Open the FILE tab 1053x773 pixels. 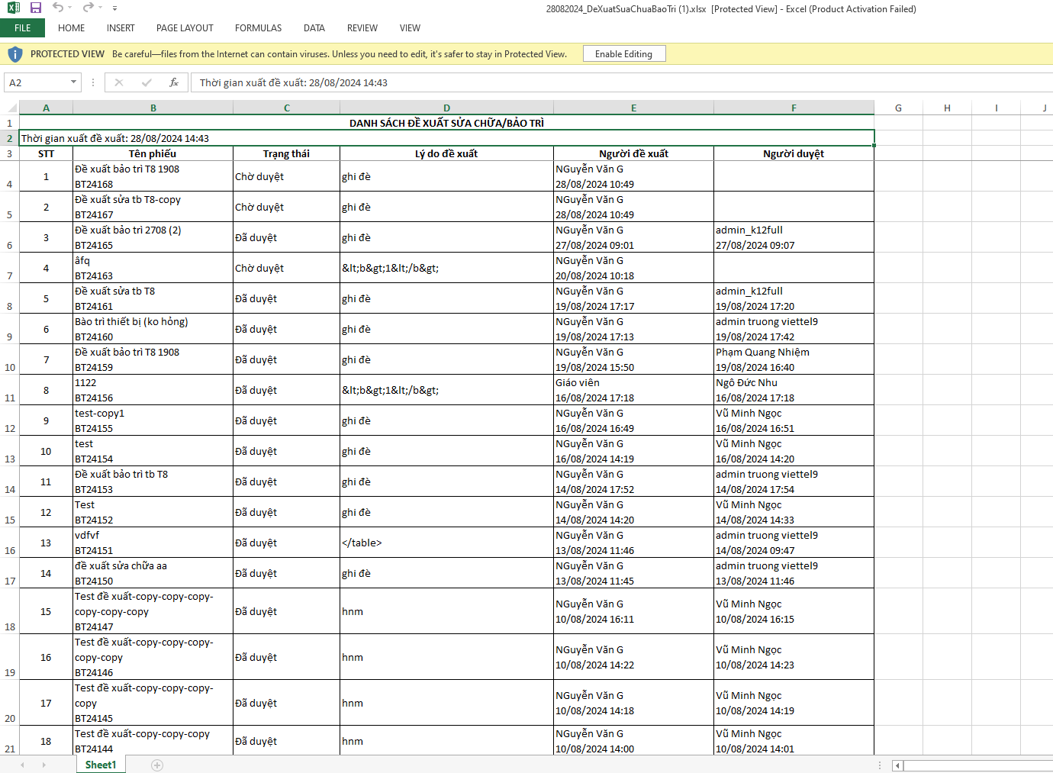[22, 28]
